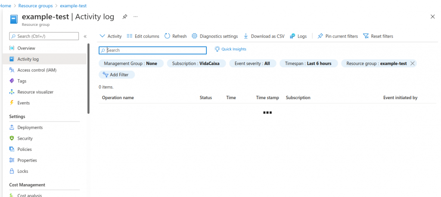Click the sidebar vertical scrollbar

[x=88, y=78]
